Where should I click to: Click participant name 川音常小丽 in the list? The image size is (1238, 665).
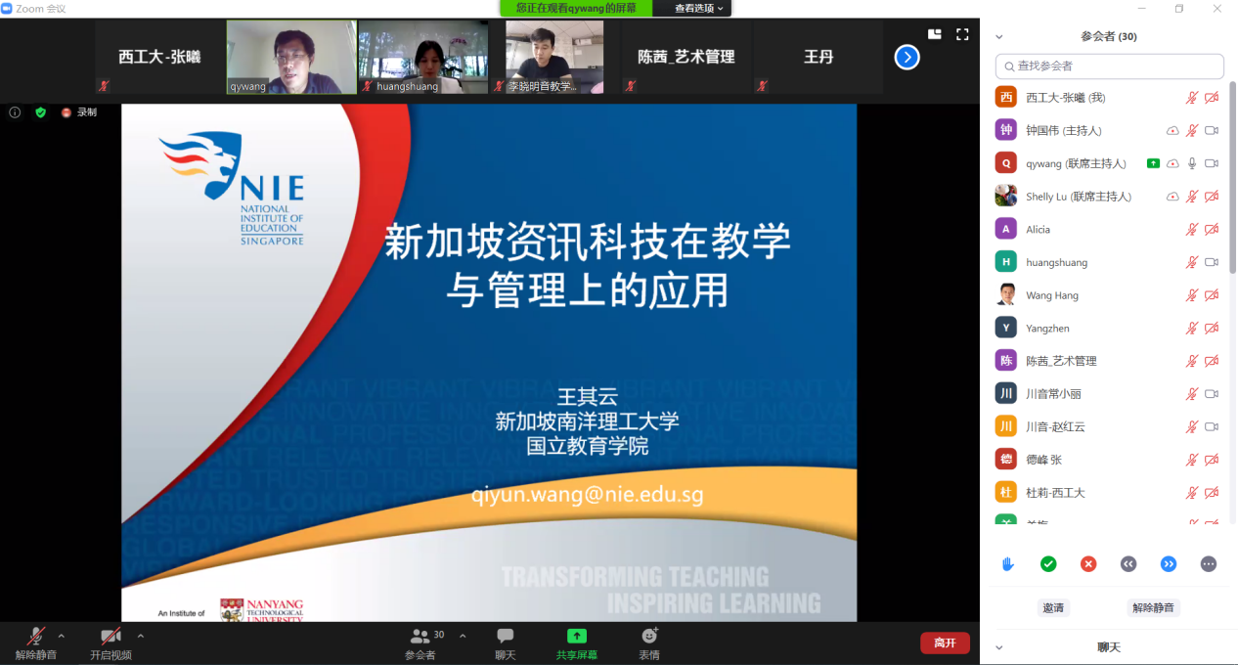(x=1053, y=394)
